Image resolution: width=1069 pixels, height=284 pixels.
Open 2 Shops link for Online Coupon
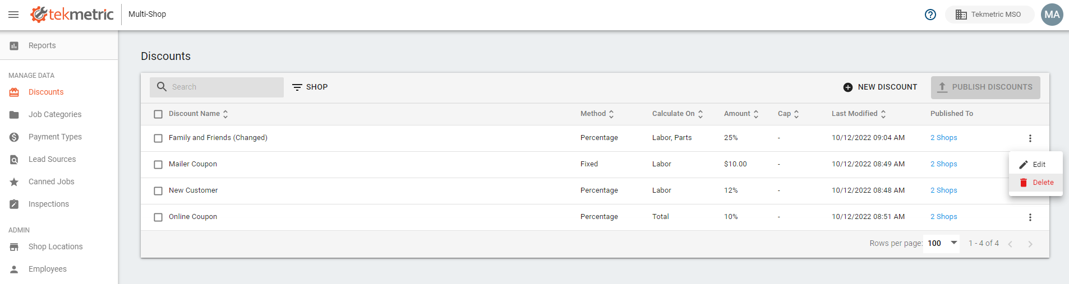(944, 217)
